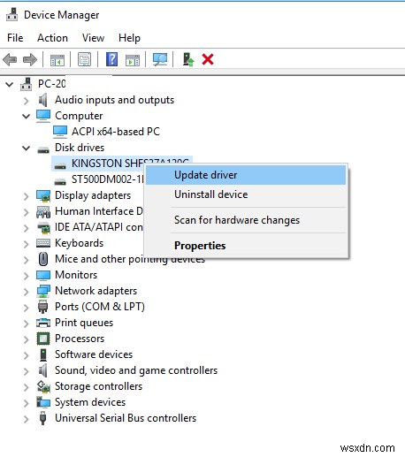
Task: Select the ACPI x64-based PC label
Action: pyautogui.click(x=116, y=132)
